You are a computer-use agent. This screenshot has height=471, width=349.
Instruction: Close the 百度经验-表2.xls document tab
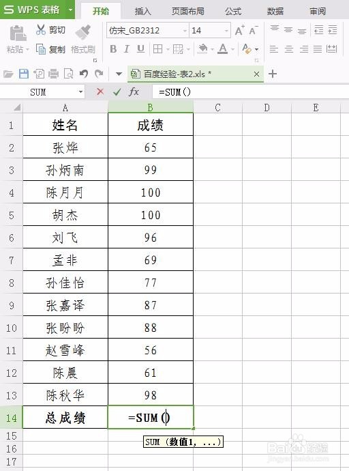(257, 74)
